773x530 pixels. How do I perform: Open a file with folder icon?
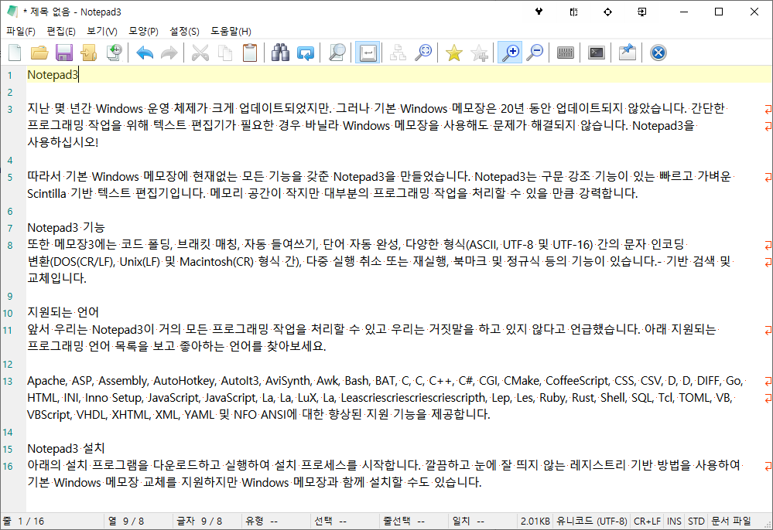tap(39, 53)
